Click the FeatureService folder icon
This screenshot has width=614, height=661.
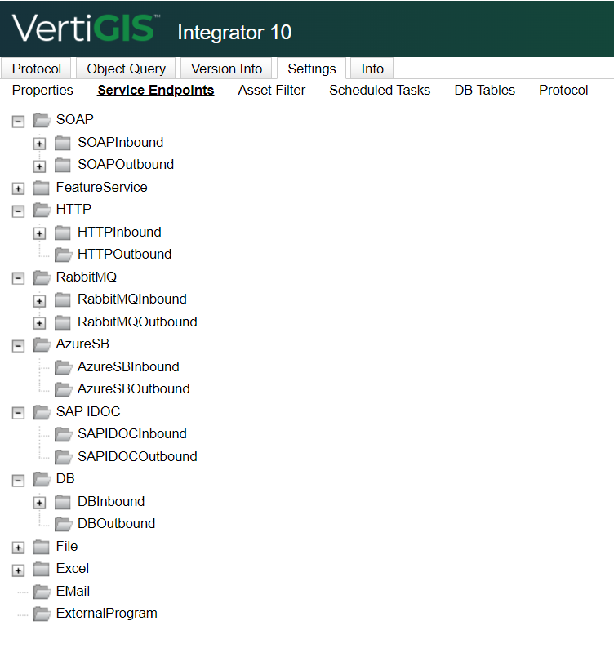42,188
